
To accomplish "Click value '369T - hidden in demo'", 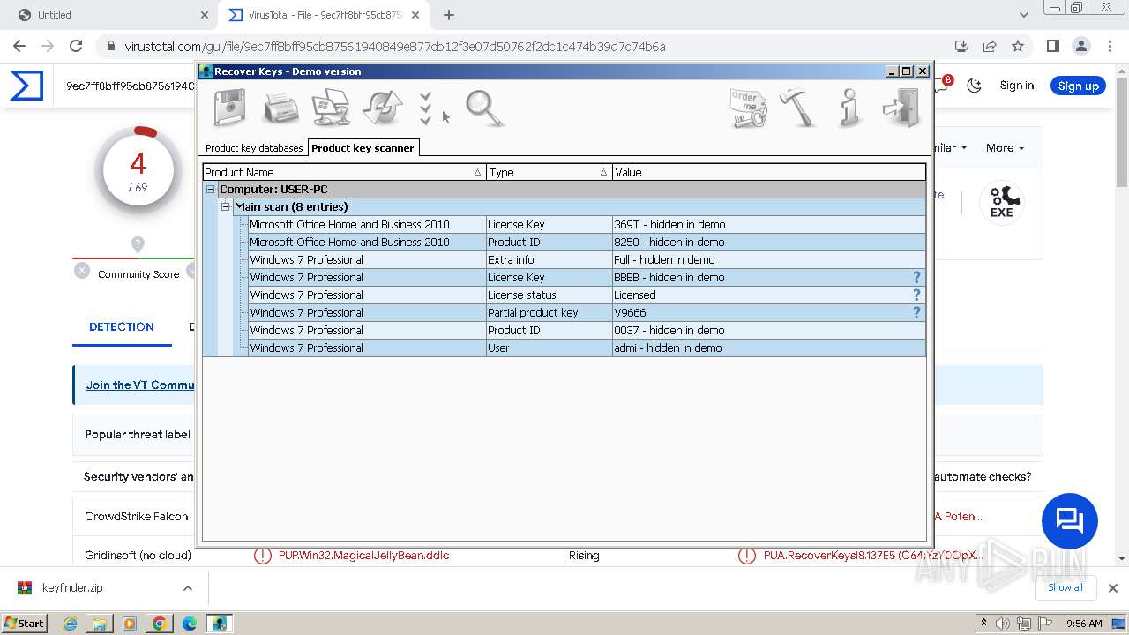I will (x=669, y=224).
